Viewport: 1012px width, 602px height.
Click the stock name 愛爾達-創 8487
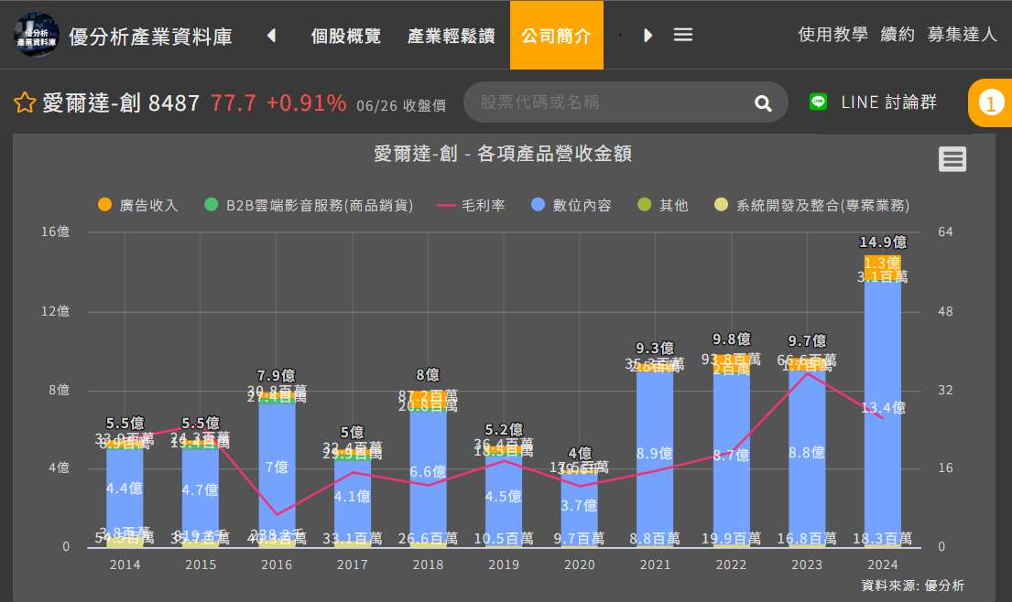pos(121,102)
